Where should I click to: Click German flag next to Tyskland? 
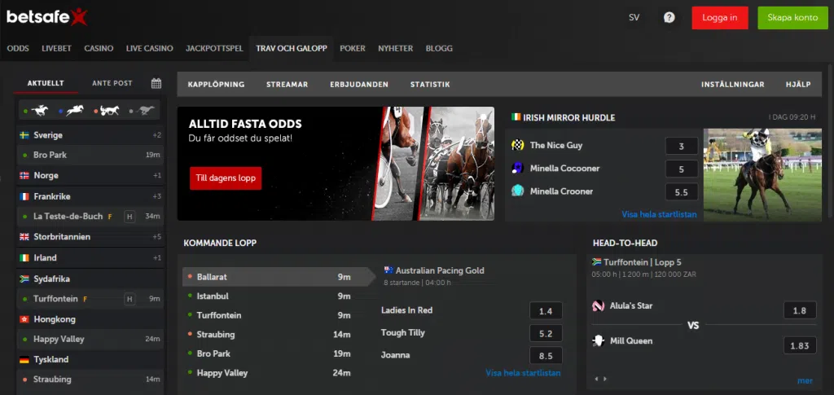click(x=24, y=359)
